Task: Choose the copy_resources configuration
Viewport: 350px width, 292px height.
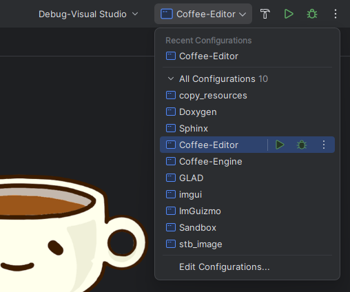Action: [x=247, y=95]
